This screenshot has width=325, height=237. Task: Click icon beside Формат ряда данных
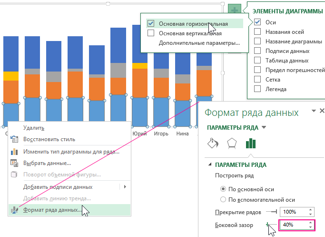[14, 210]
